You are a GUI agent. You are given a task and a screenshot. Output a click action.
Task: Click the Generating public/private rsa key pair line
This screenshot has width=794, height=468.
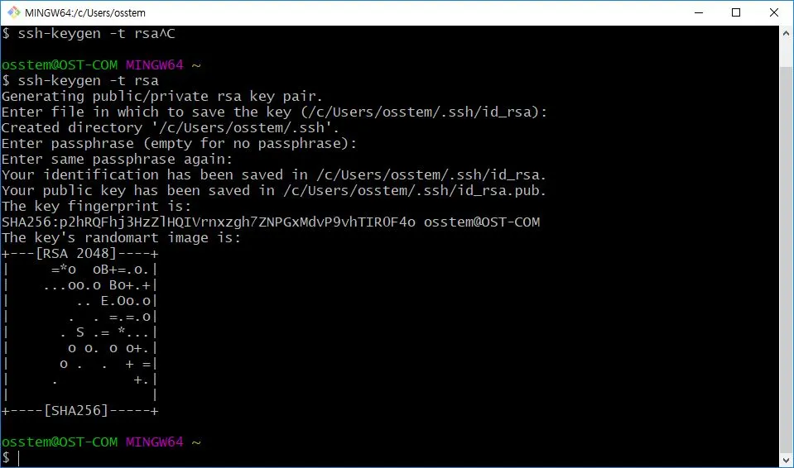pos(162,96)
